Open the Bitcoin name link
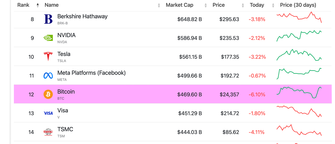 point(66,92)
